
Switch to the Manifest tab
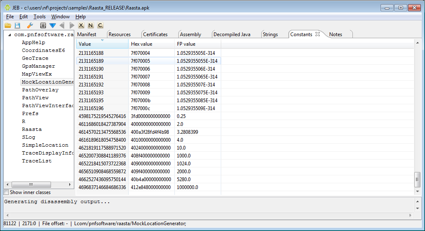click(x=87, y=34)
